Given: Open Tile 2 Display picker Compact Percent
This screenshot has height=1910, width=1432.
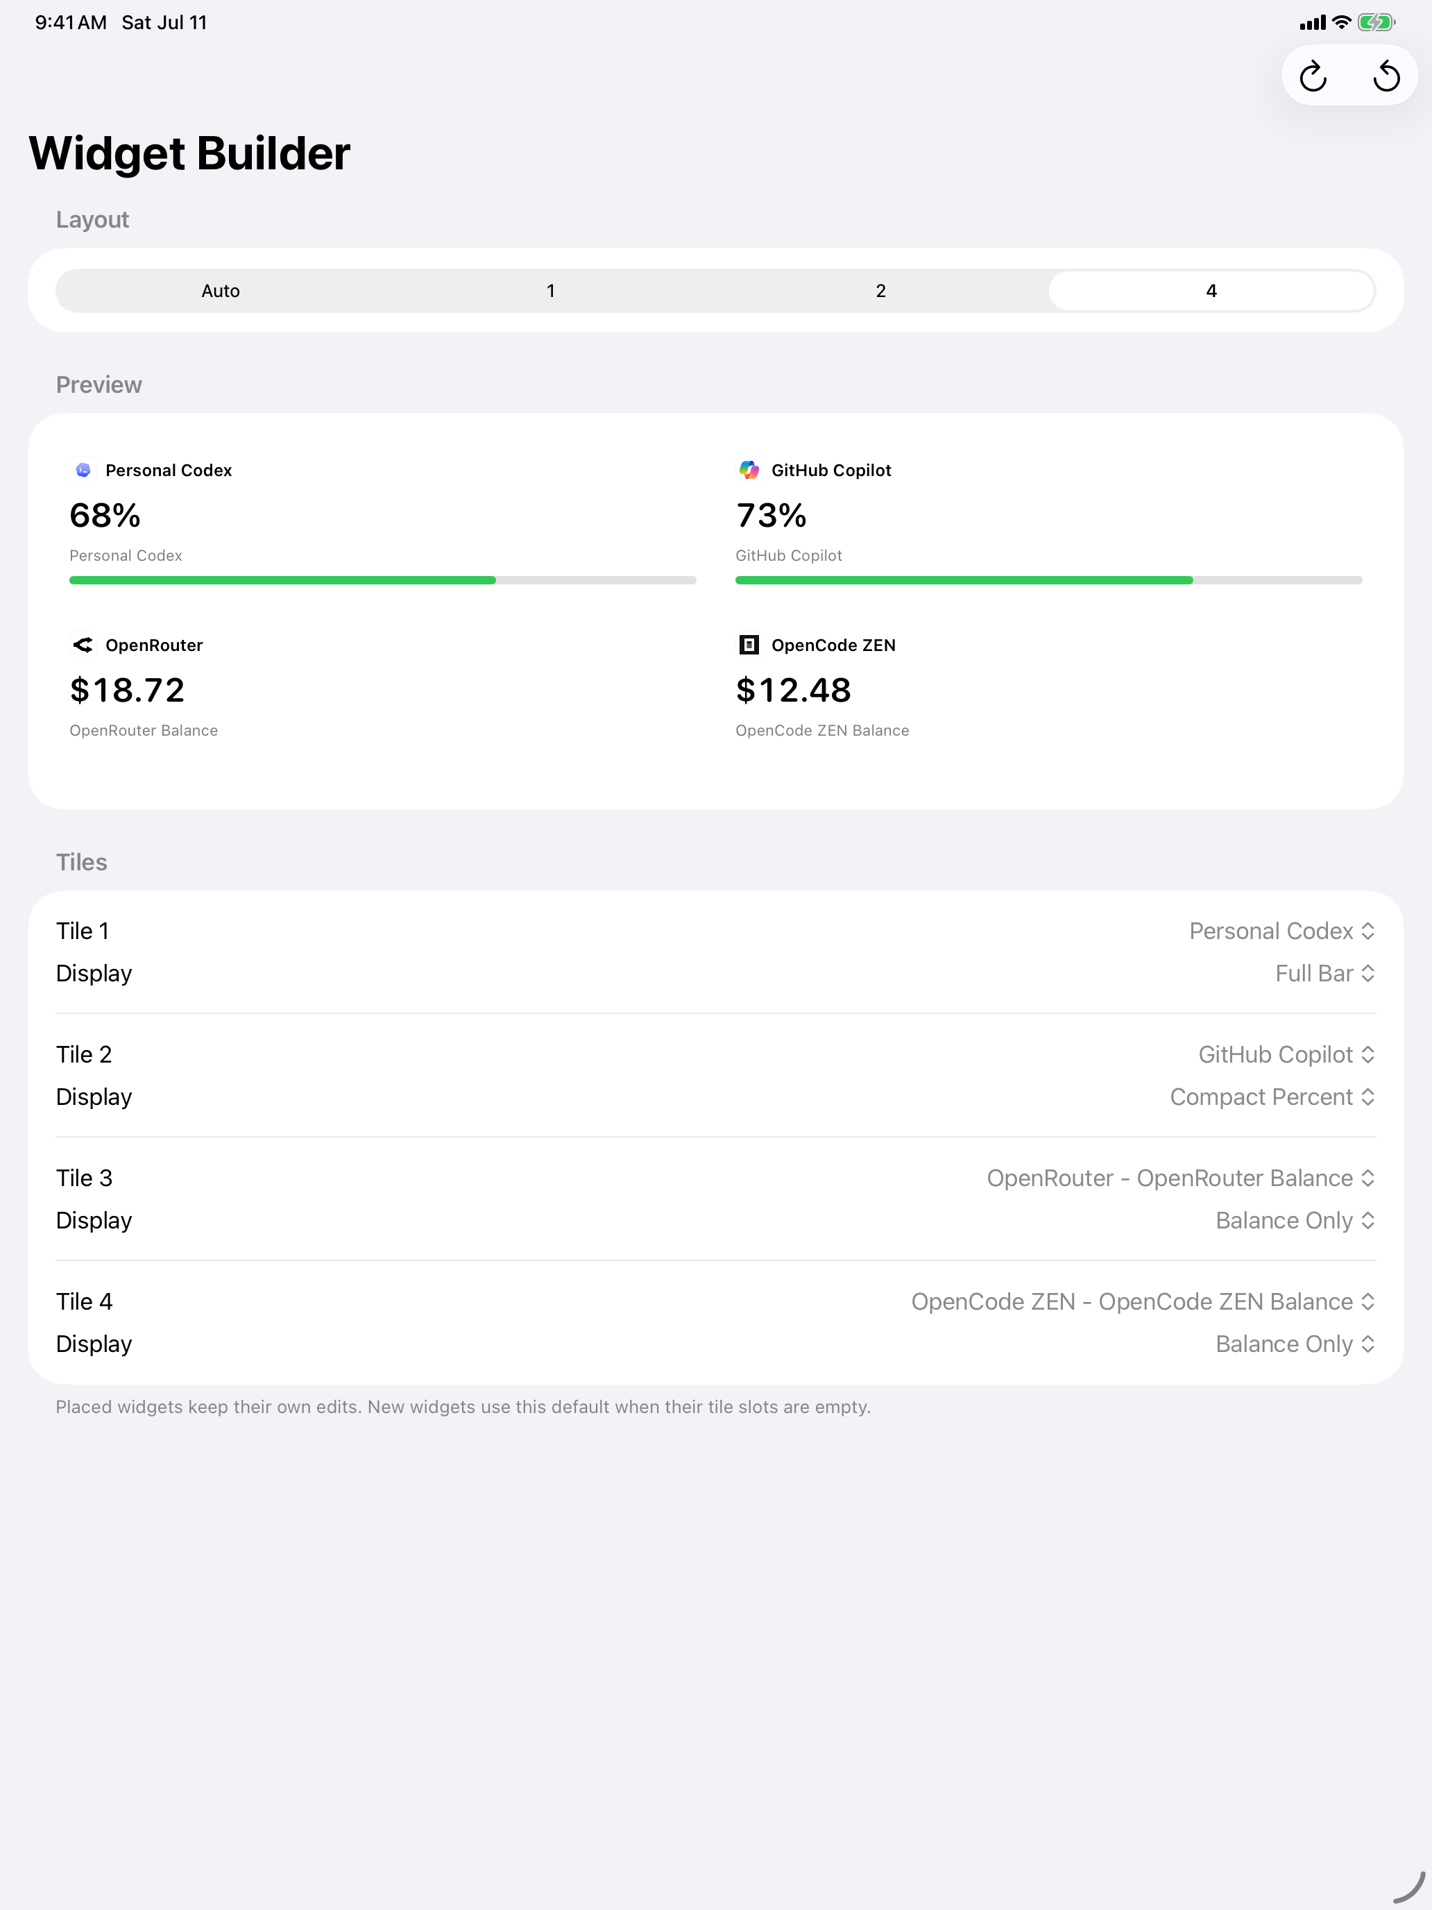Looking at the screenshot, I should click(1272, 1097).
